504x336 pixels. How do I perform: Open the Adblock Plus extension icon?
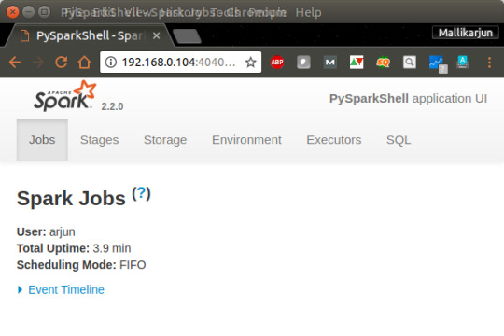tap(277, 62)
